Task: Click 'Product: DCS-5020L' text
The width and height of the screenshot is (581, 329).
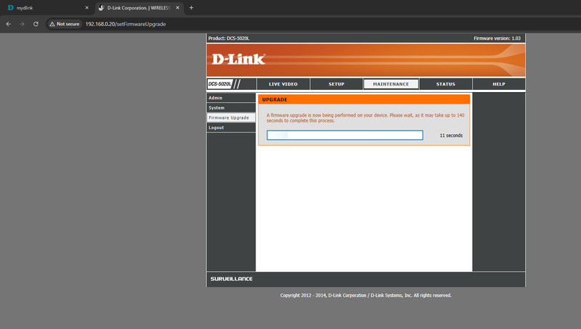Action: click(x=229, y=38)
